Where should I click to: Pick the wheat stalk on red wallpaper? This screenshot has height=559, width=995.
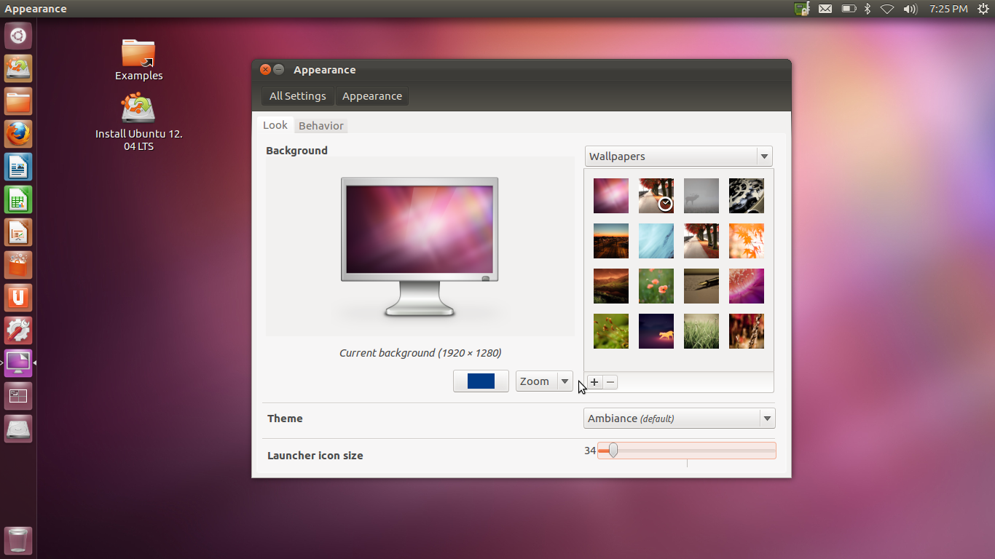click(747, 331)
